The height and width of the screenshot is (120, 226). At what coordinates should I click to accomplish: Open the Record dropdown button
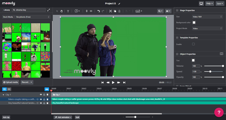pyautogui.click(x=27, y=82)
